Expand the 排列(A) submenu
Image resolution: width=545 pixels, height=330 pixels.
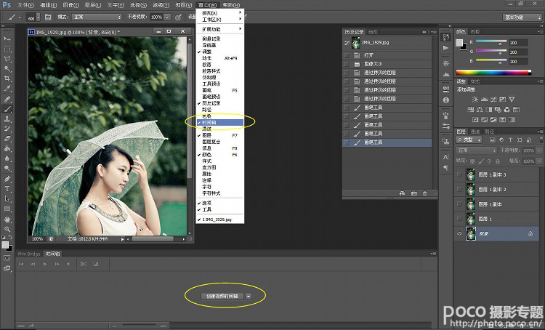click(x=219, y=13)
